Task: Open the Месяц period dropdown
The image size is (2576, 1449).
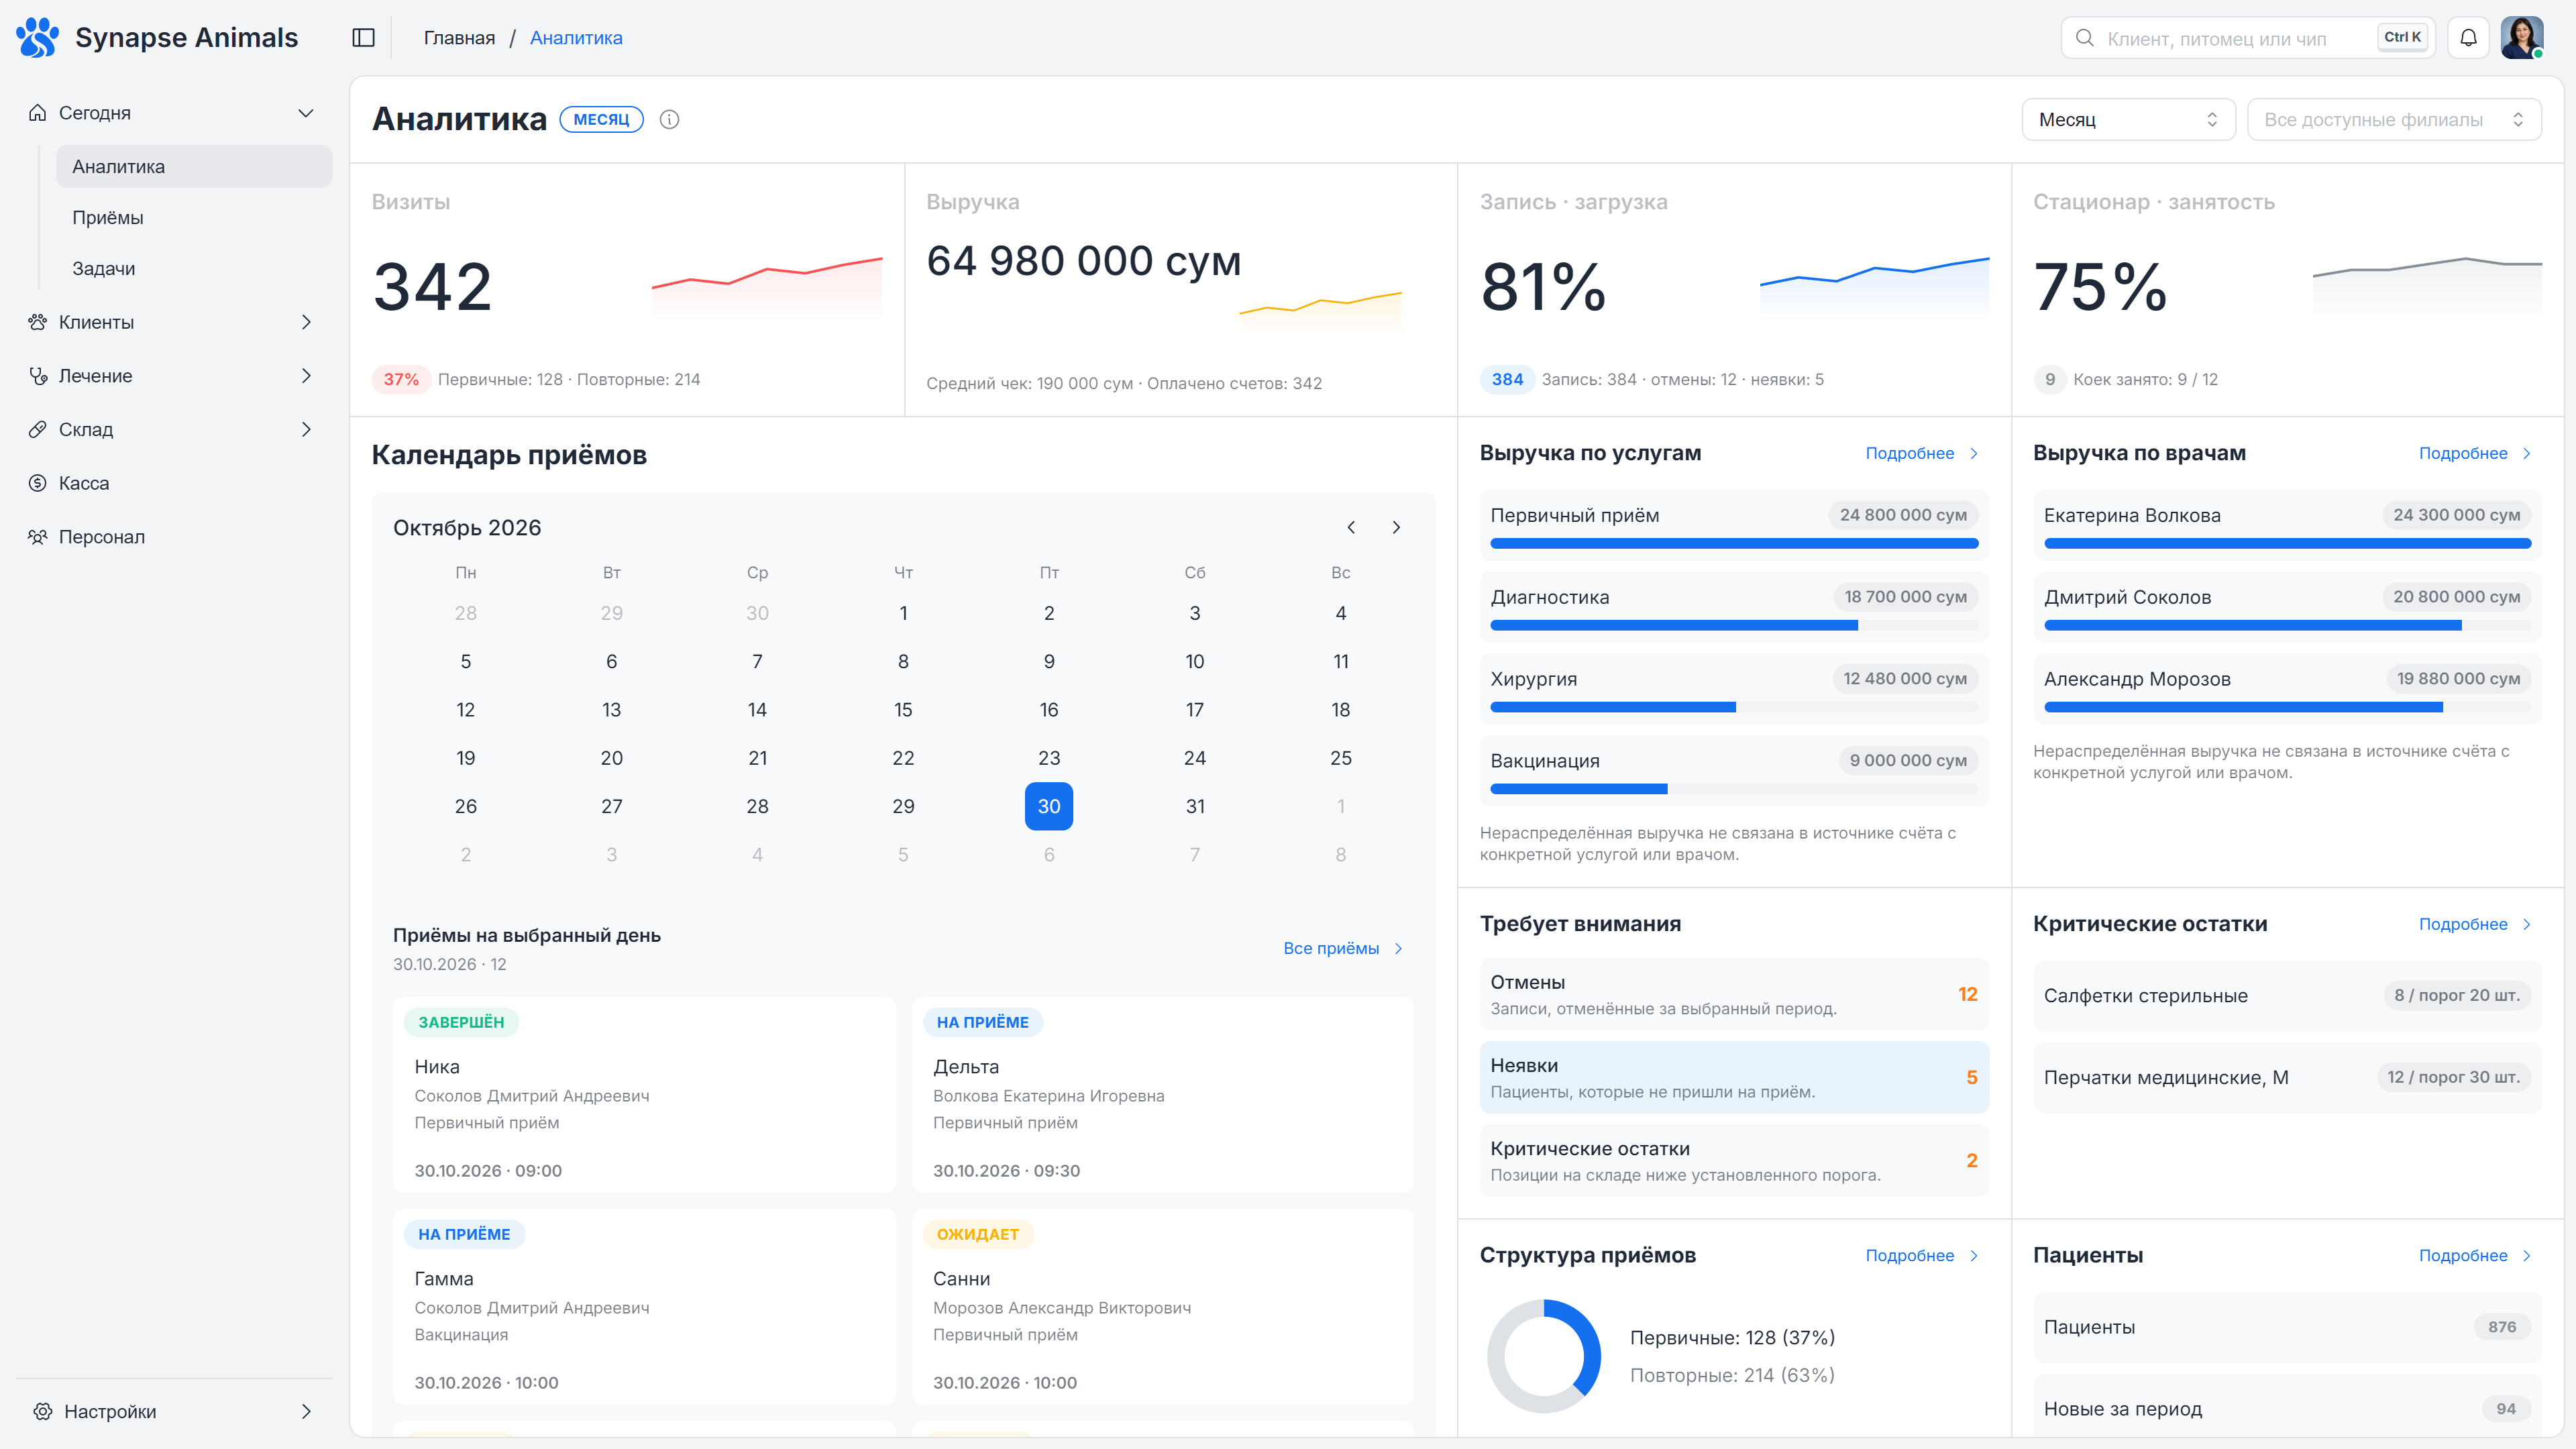Action: [2128, 120]
